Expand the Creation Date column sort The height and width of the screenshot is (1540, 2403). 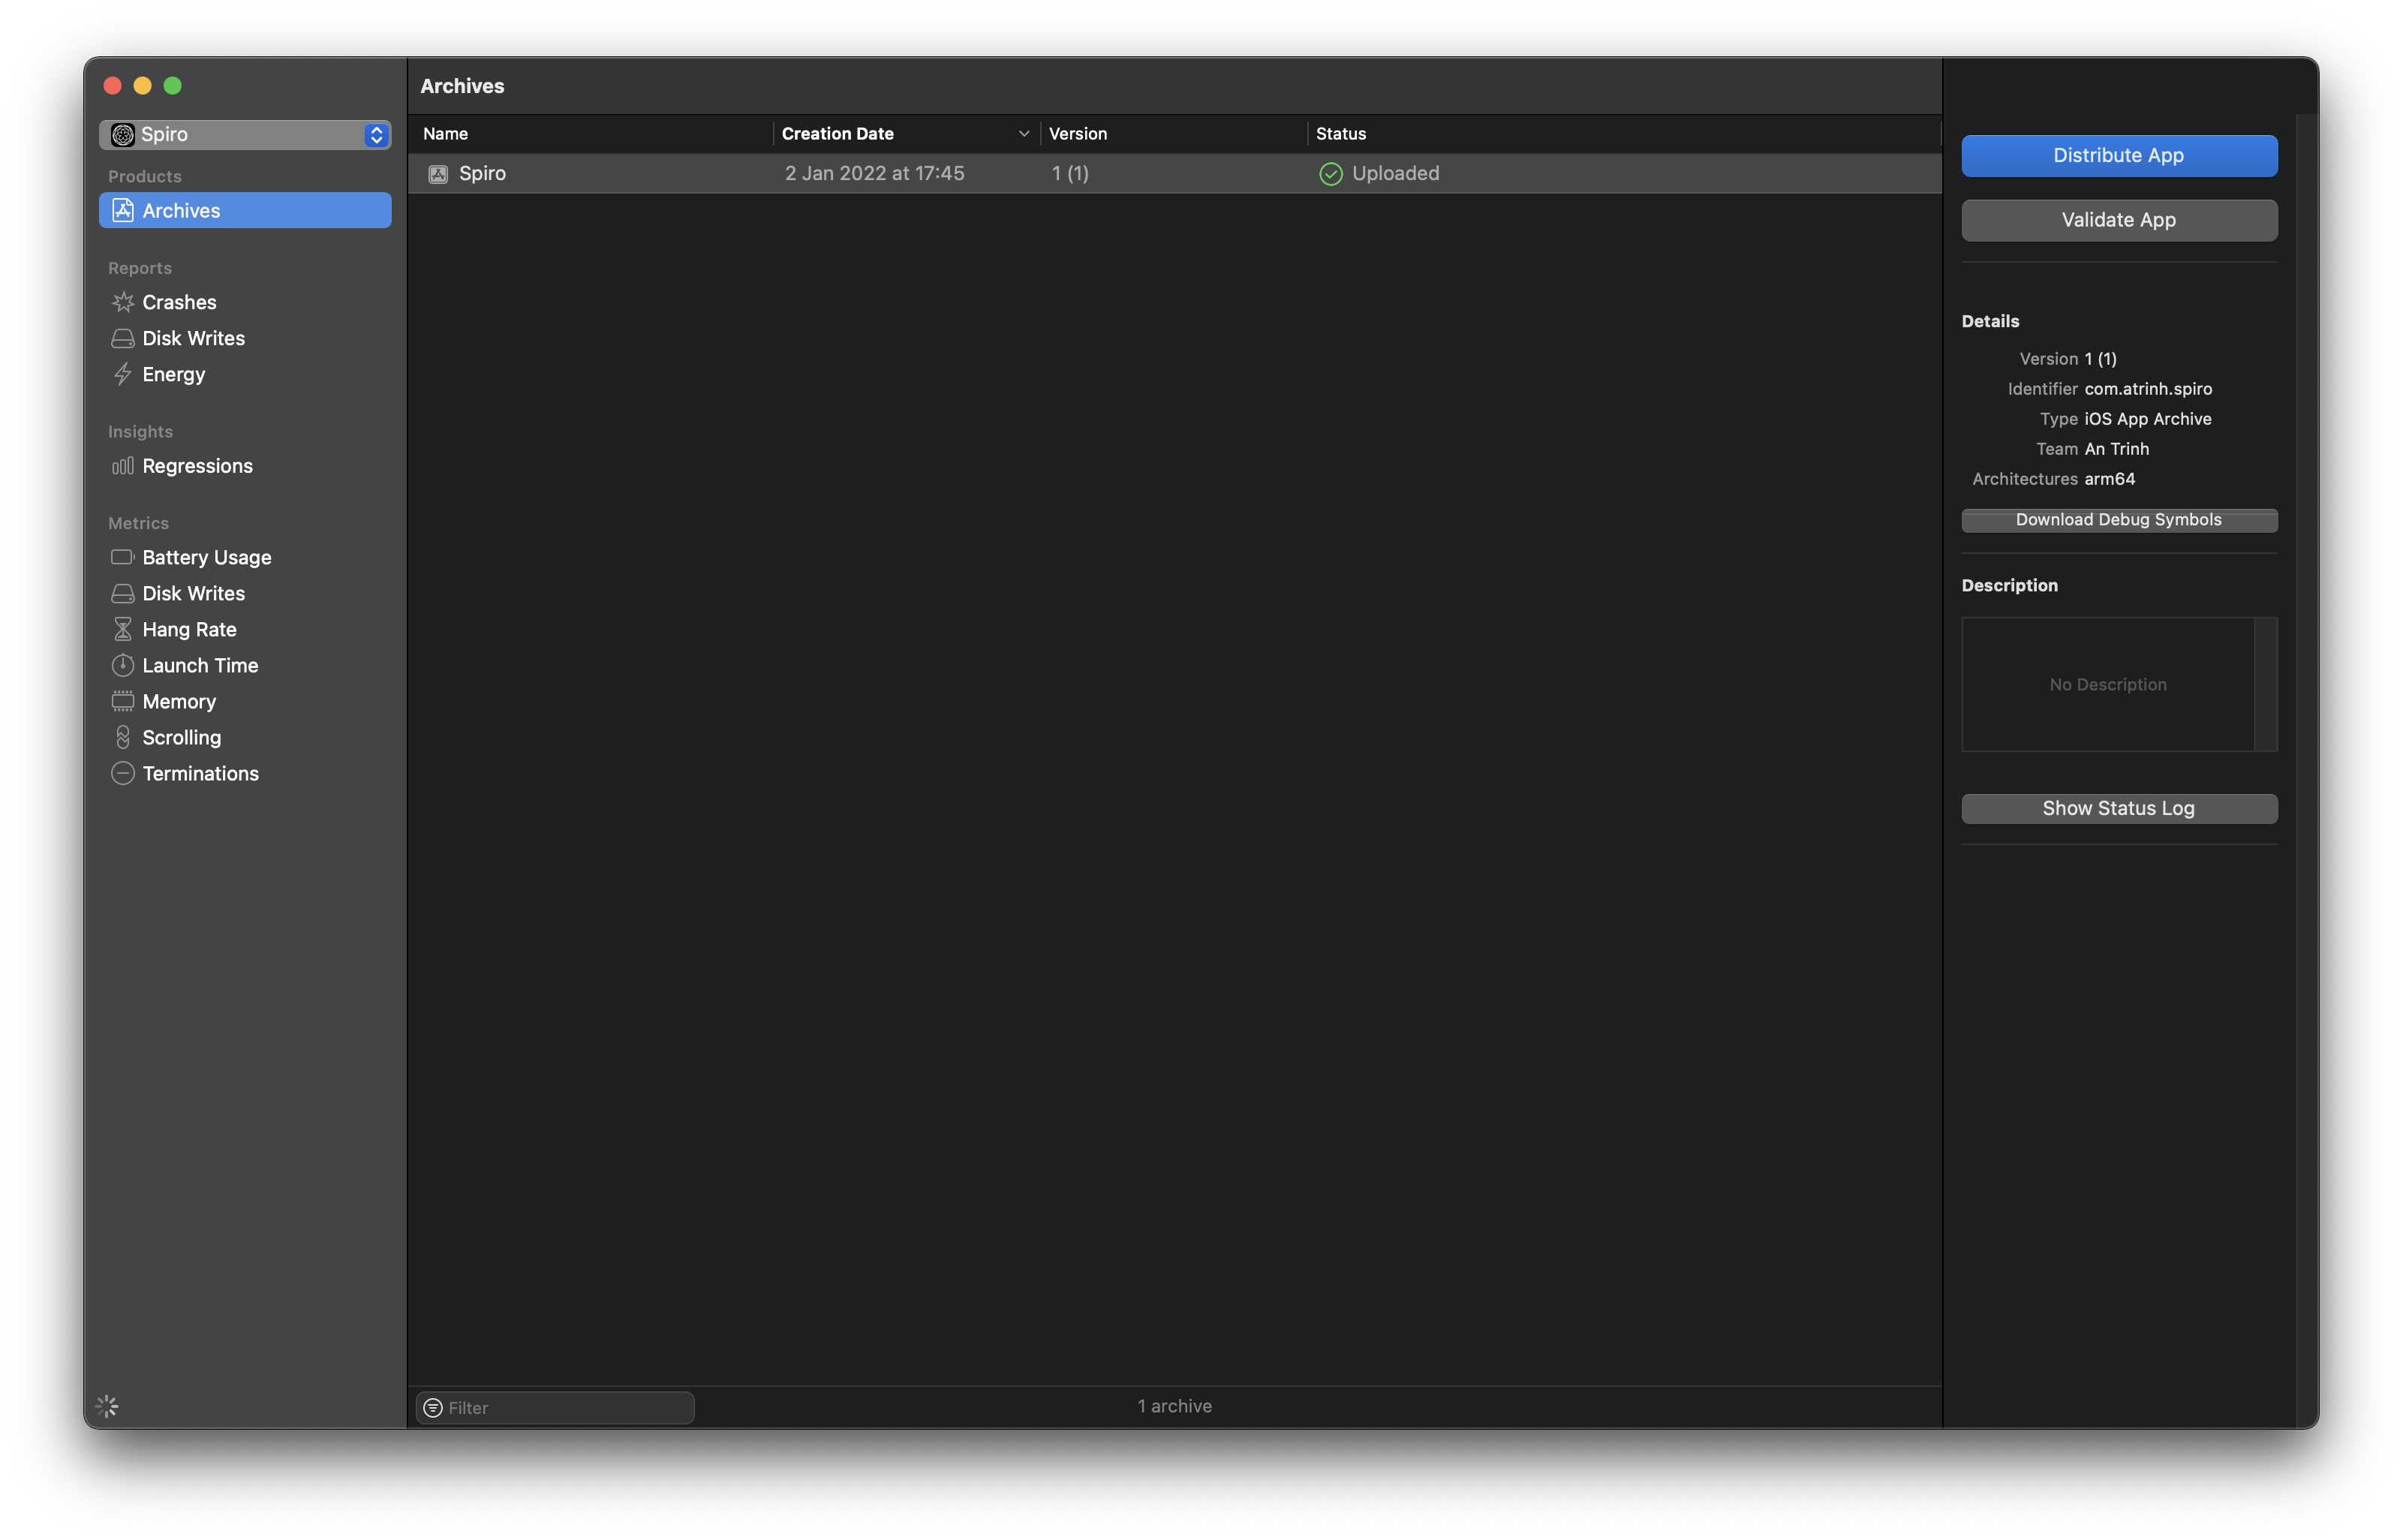coord(1021,133)
